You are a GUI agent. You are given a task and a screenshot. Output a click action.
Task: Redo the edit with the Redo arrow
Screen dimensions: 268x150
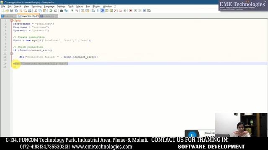[55, 10]
